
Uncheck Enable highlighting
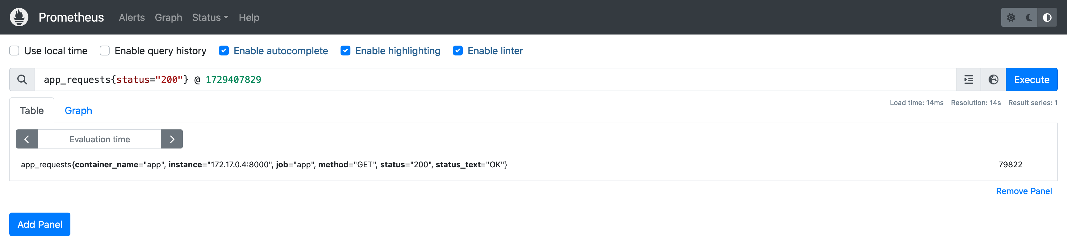[345, 51]
